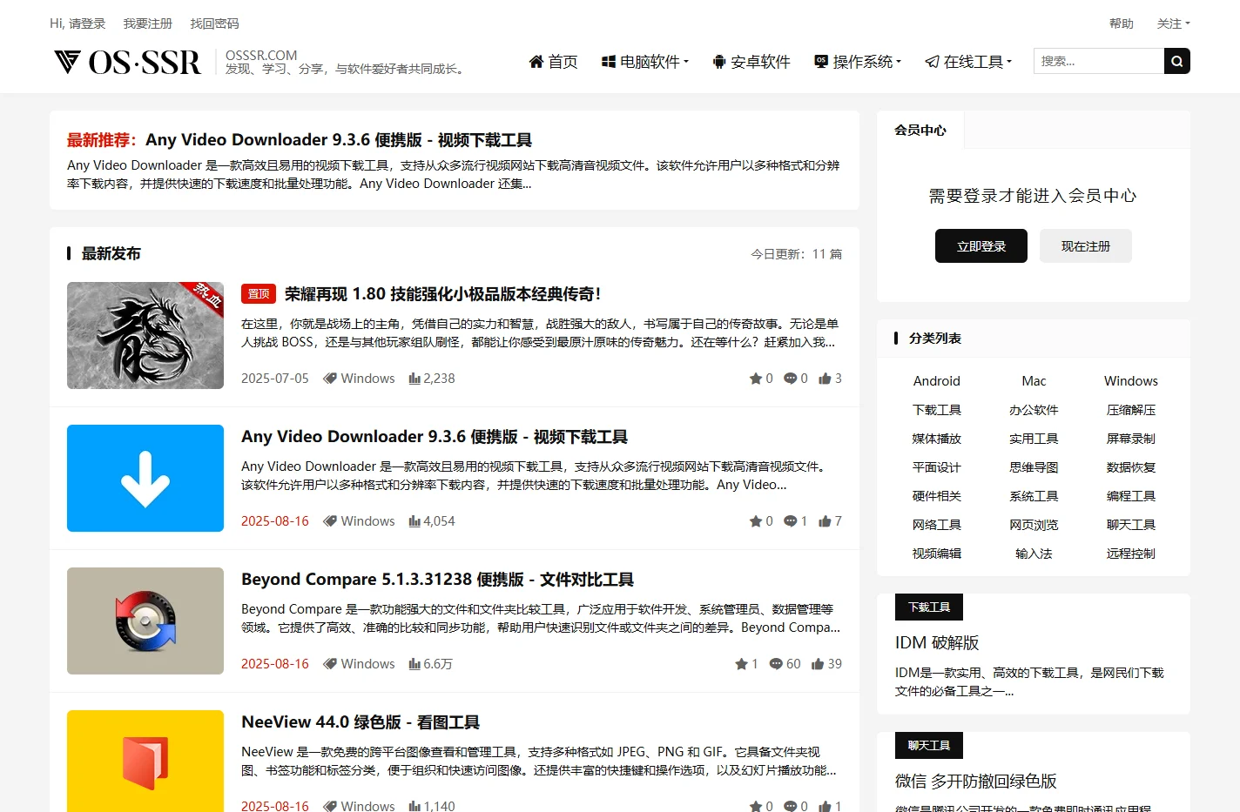This screenshot has width=1240, height=812.
Task: Select the 会员中心 tab
Action: point(920,130)
